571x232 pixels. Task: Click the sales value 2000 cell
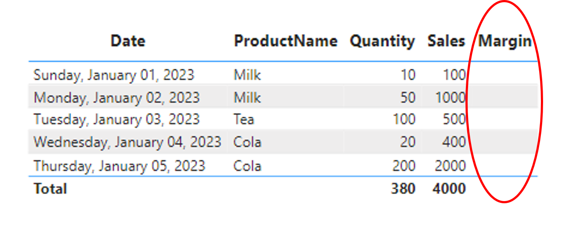point(450,166)
